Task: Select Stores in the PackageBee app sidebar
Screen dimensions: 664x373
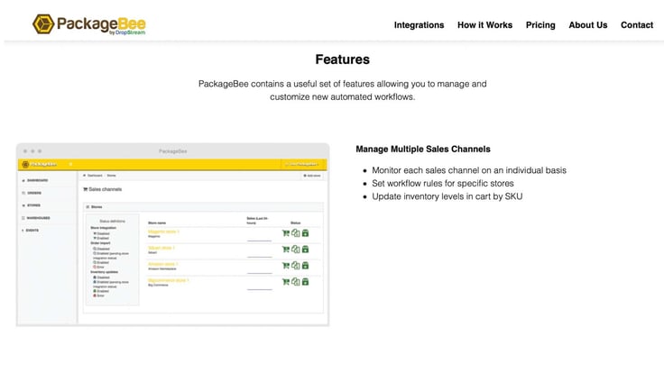Action: point(33,205)
